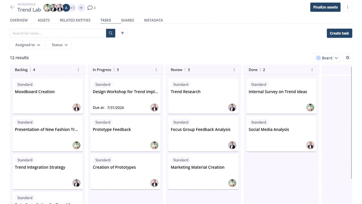Image resolution: width=362 pixels, height=204 pixels.
Task: Click the board's vertical scrollbar
Action: (351, 123)
